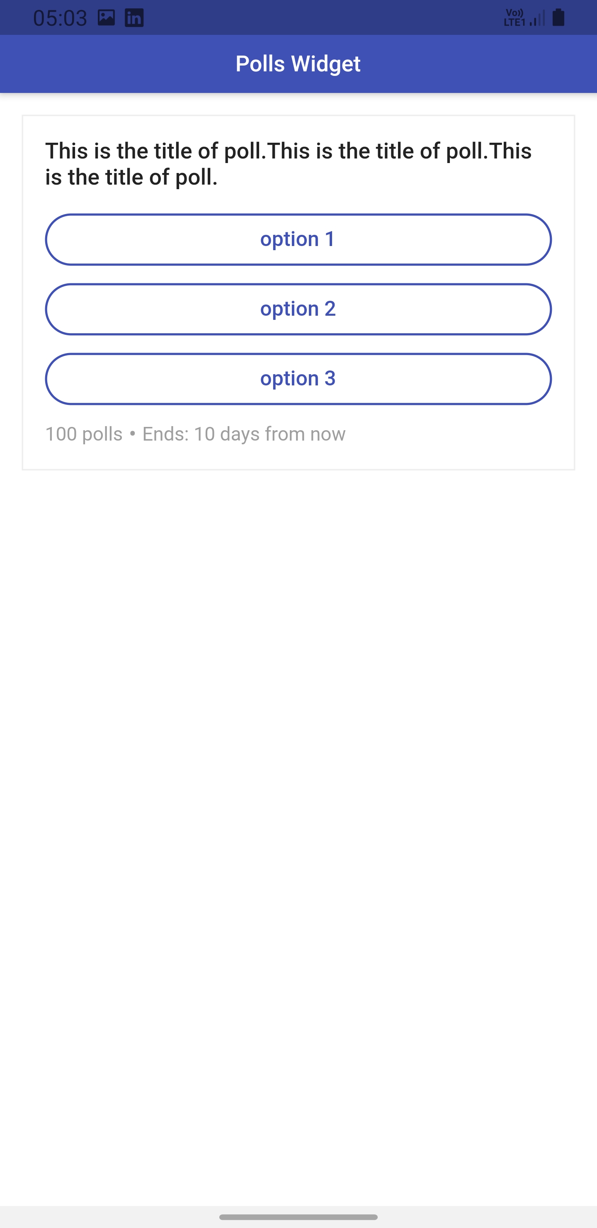Tap the card's blank area right of footer text
Screen dimensions: 597x1228
(457, 434)
